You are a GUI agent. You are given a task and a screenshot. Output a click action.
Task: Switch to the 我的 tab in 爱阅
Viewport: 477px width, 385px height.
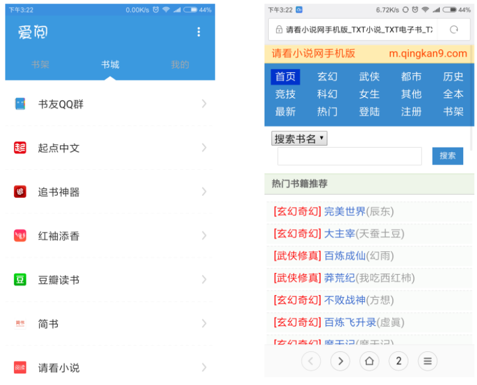(180, 64)
